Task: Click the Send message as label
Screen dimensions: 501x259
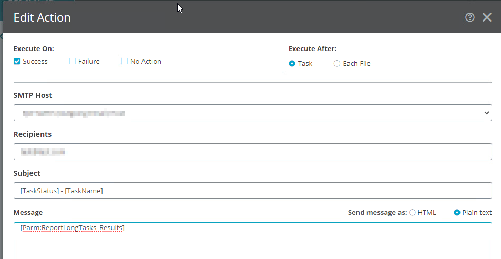Action: tap(377, 213)
